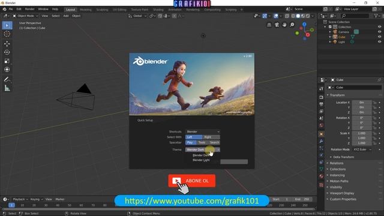Toggle snapping magnet in header
The image size is (384, 216).
pos(160,16)
